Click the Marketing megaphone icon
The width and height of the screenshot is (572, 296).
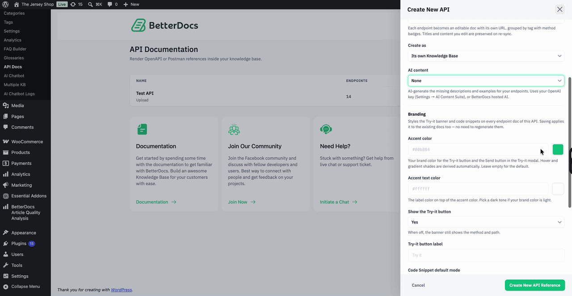pos(6,185)
